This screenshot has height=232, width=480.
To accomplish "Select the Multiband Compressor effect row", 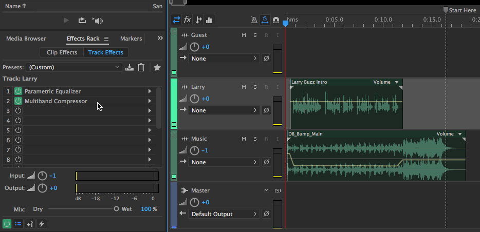I will [x=79, y=101].
